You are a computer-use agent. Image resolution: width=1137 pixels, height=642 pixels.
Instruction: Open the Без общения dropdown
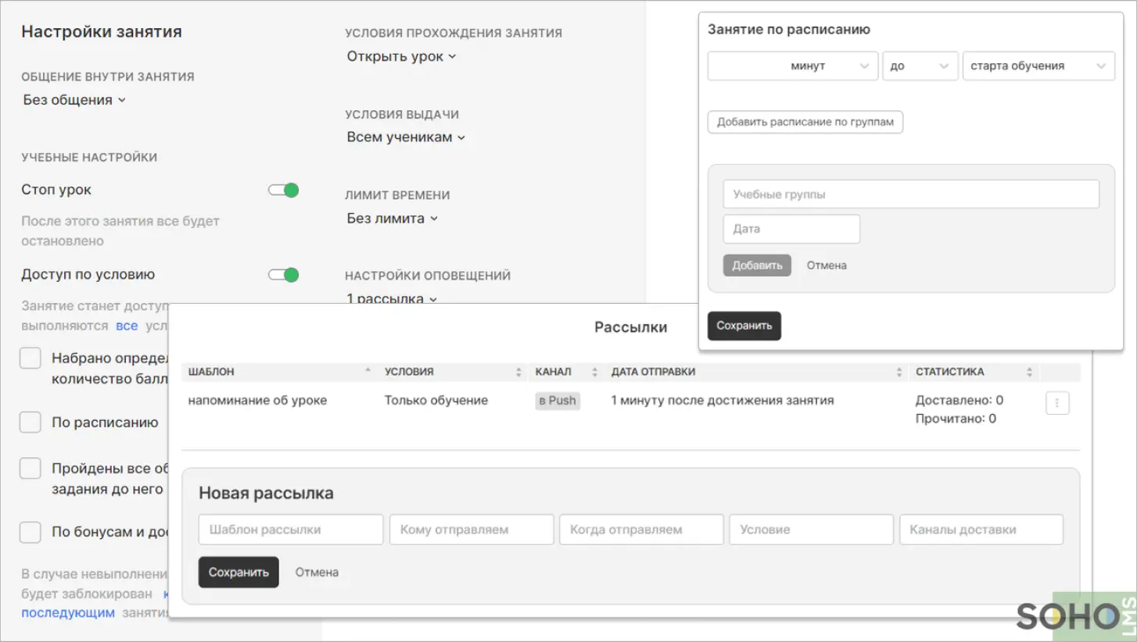pyautogui.click(x=74, y=100)
